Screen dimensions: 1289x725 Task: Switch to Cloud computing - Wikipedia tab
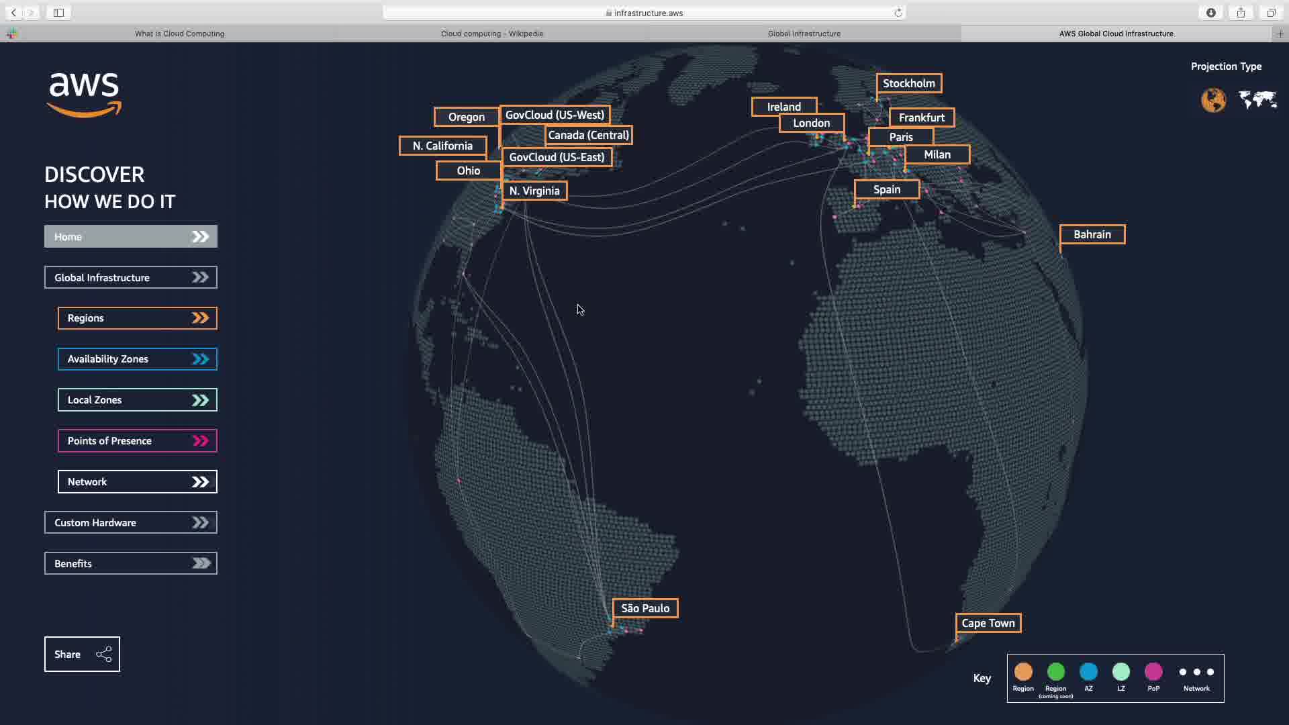tap(491, 34)
